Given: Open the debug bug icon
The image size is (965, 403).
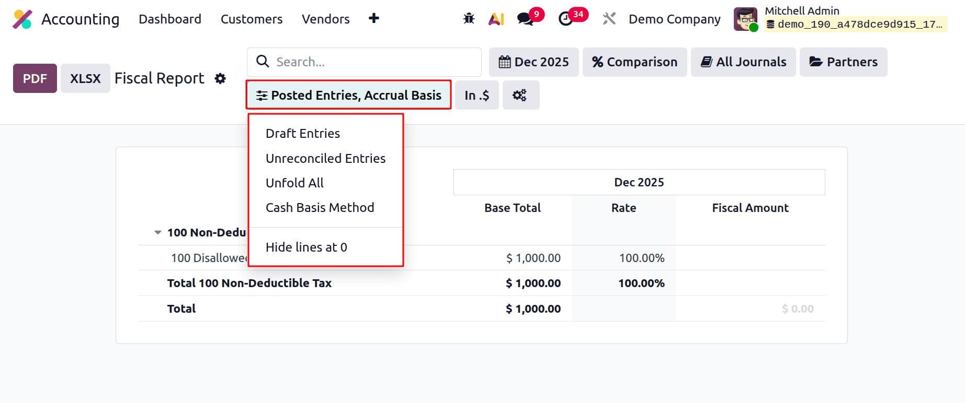Looking at the screenshot, I should [469, 19].
